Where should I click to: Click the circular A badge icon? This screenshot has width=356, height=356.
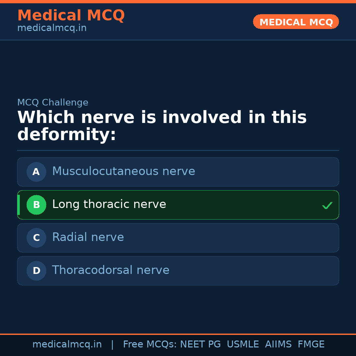coord(36,172)
